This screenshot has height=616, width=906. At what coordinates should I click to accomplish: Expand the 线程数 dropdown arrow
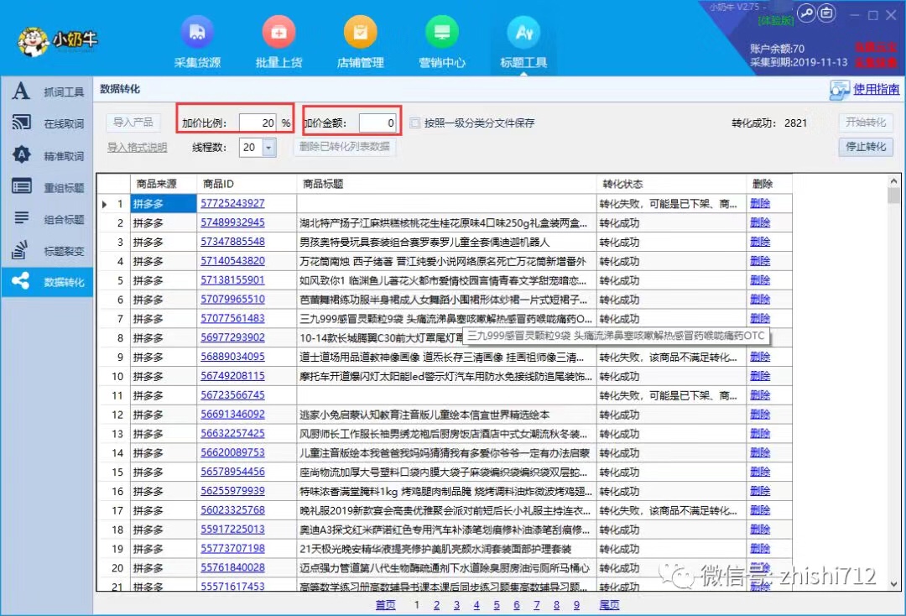point(268,148)
